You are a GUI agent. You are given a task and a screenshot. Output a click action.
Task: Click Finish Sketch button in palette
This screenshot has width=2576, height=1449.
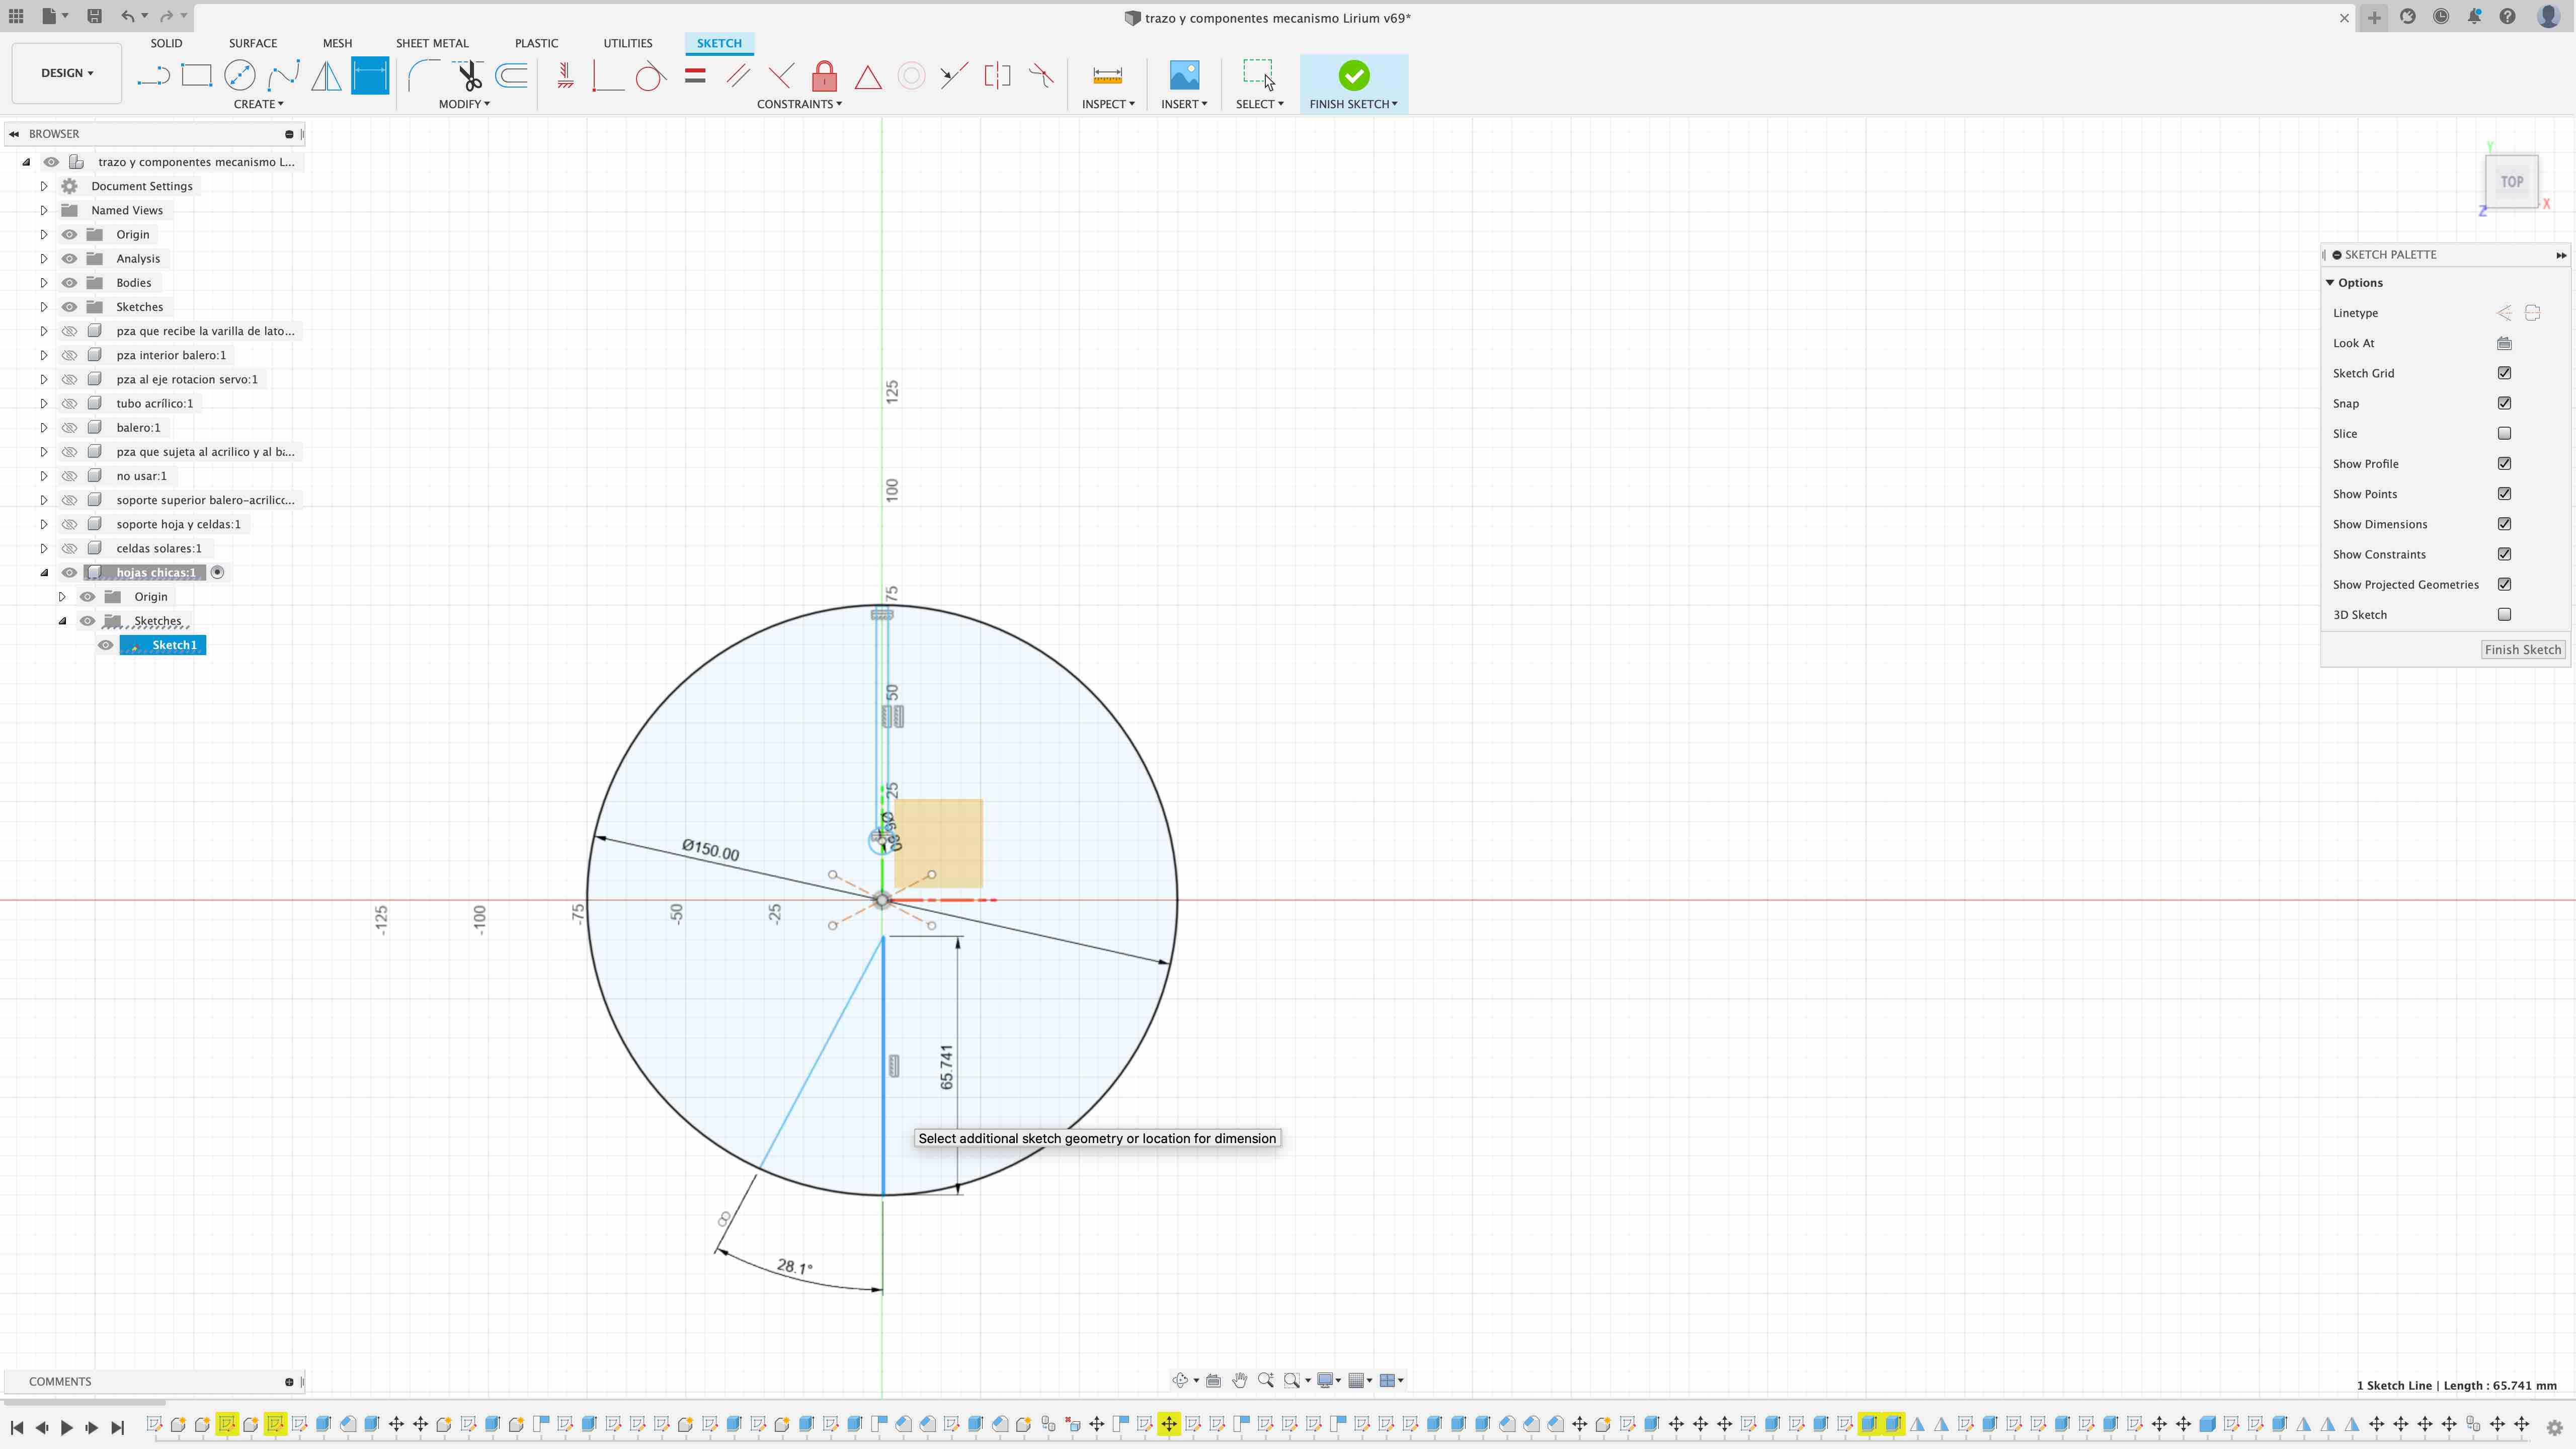[x=2522, y=650]
